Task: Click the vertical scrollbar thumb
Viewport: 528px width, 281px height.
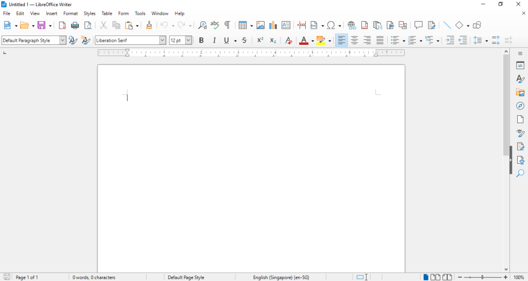Action: [506, 104]
